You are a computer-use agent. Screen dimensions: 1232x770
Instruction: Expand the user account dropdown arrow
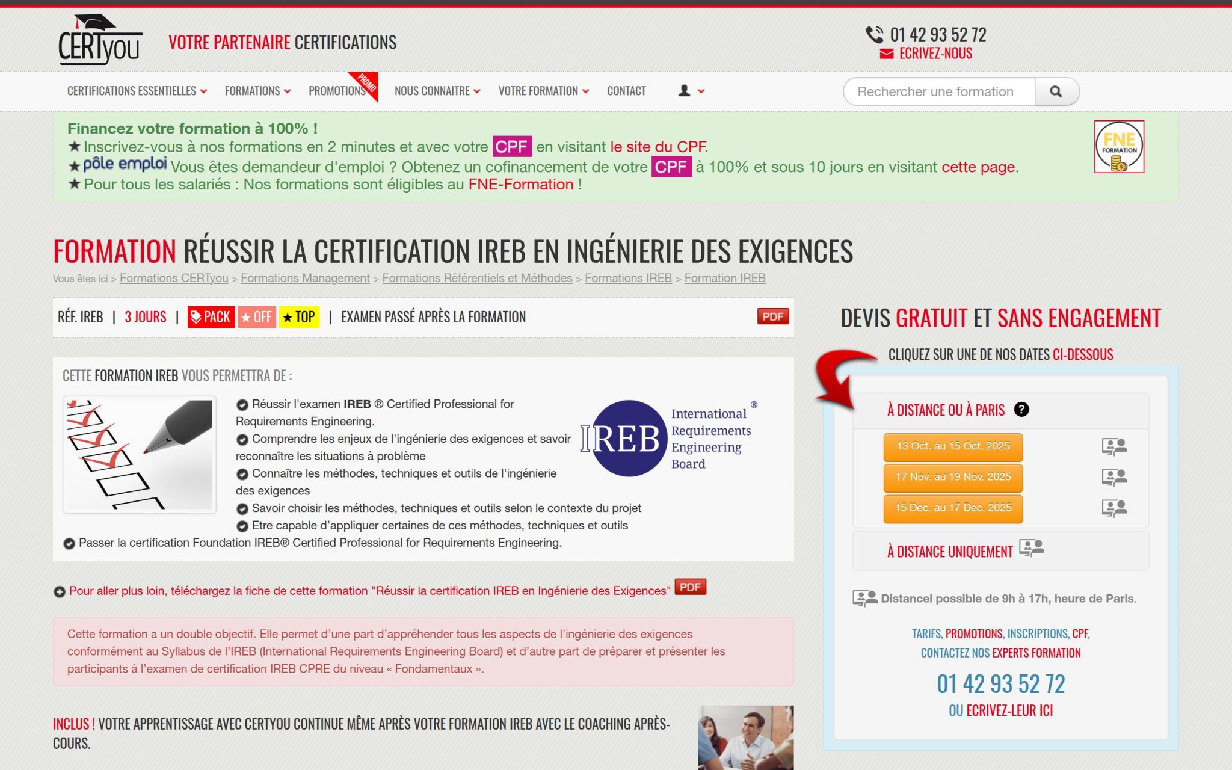pos(701,91)
